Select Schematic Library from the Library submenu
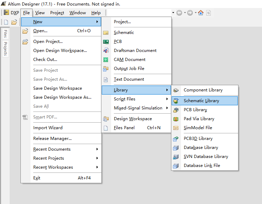This screenshot has width=262, height=204. click(x=201, y=101)
